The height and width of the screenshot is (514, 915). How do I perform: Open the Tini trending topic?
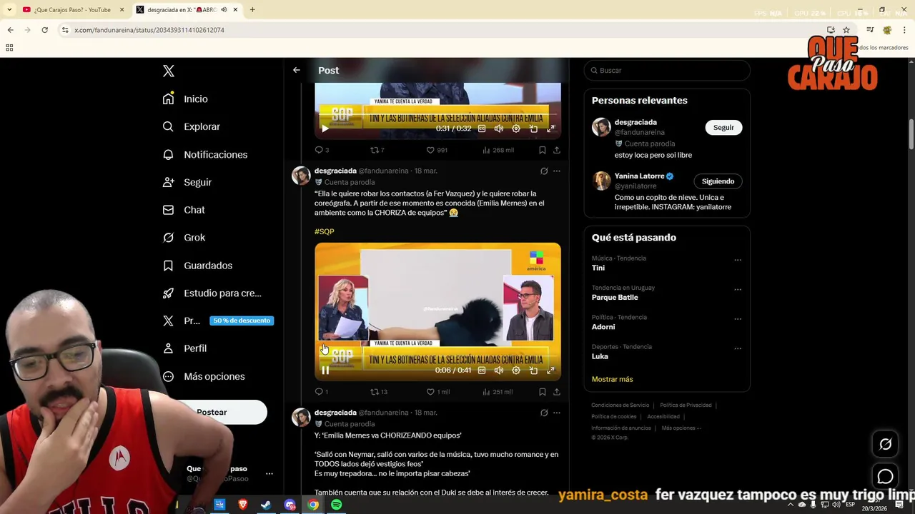pos(598,268)
